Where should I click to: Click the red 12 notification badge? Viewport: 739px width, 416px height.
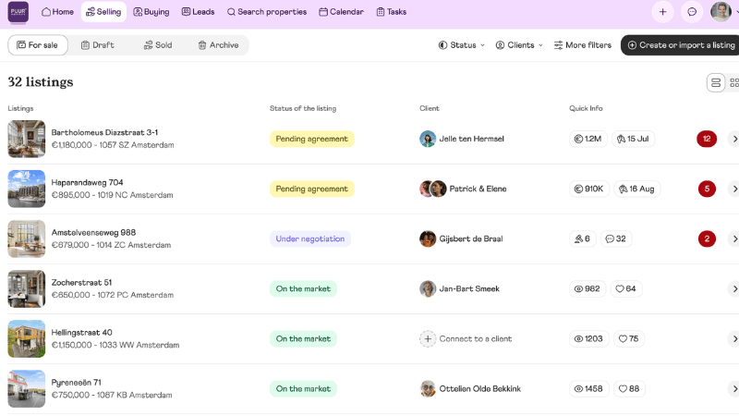pos(707,139)
